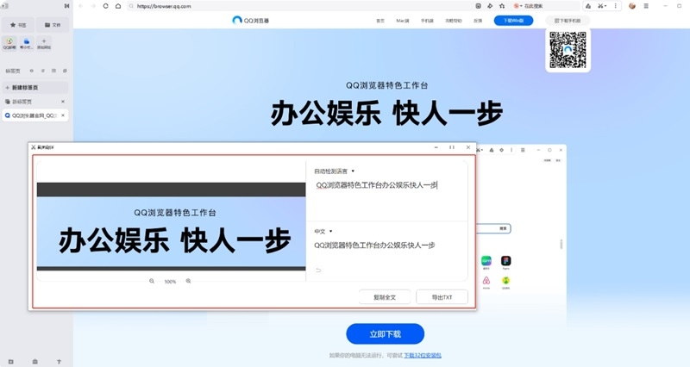
Task: Expand 自动检测语言 source language dropdown
Action: (x=334, y=171)
